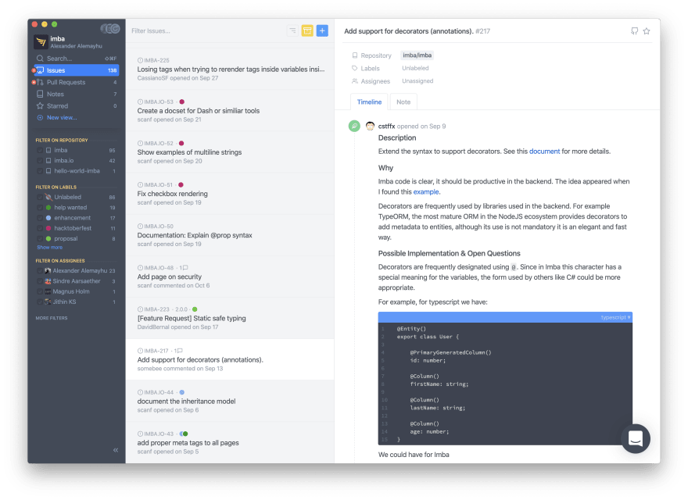
Task: Click the Labels tag icon
Action: pos(354,68)
